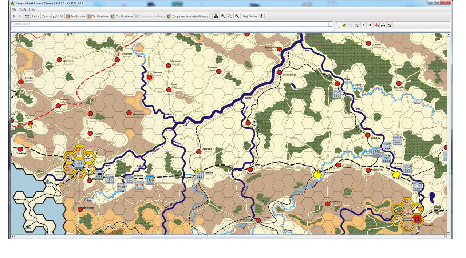Select the 12-6-3-0 unit counter
The height and width of the screenshot is (258, 466).
pyautogui.click(x=110, y=180)
